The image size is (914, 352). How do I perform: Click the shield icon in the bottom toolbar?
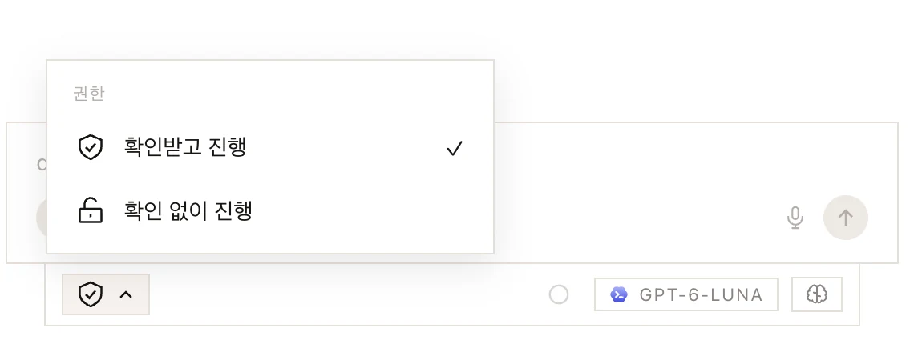pos(91,294)
